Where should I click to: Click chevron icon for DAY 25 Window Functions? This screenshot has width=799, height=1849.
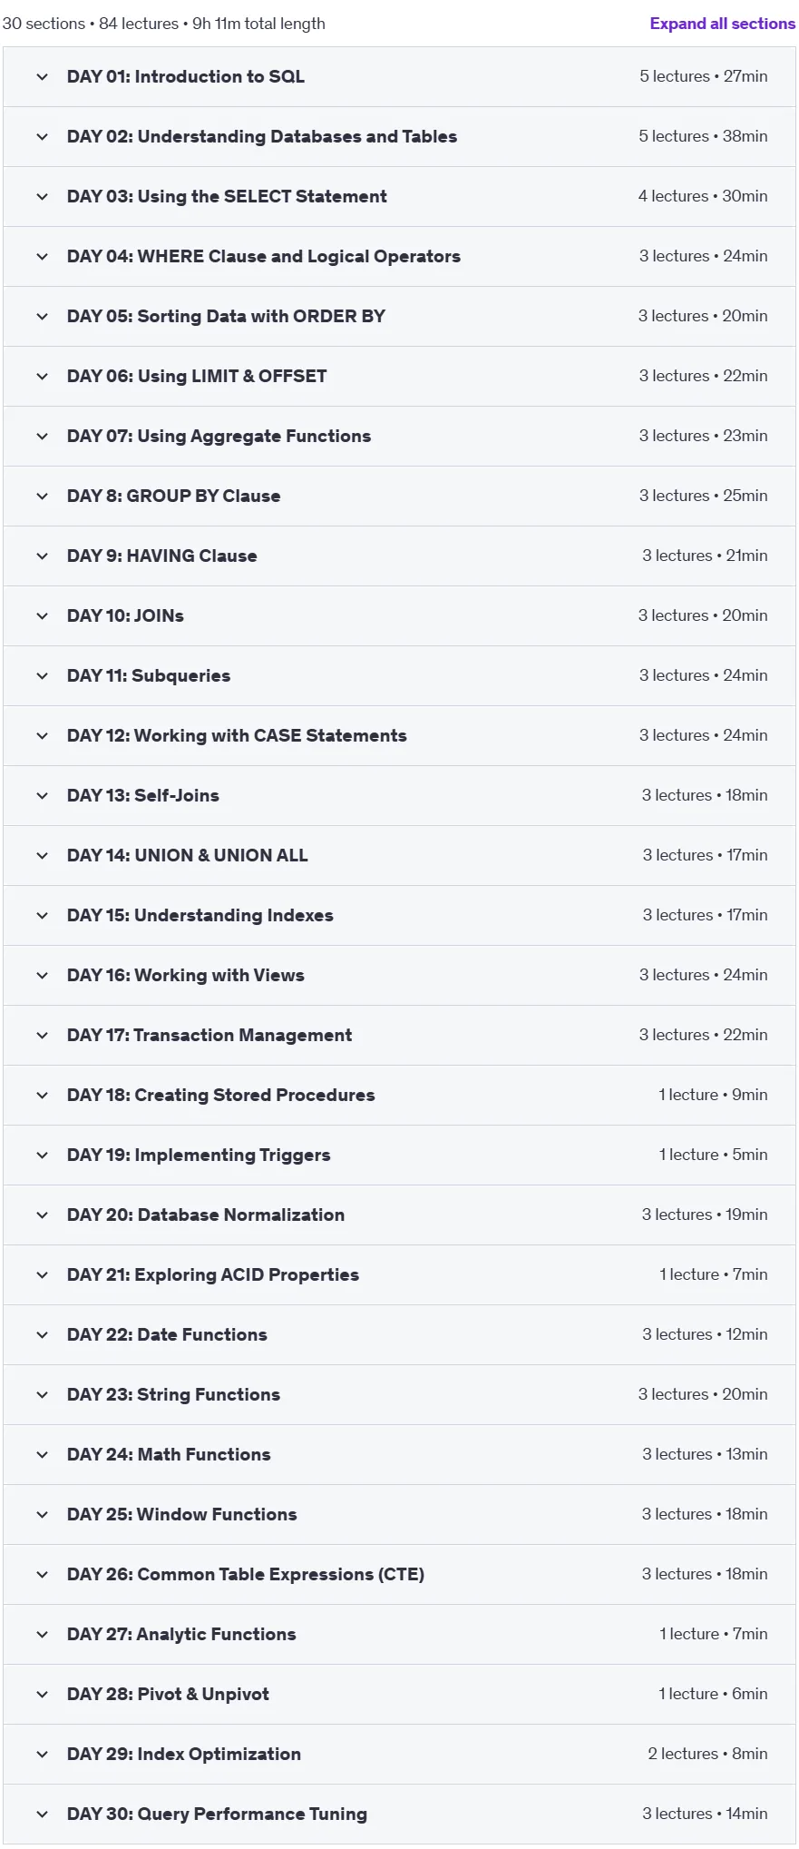coord(42,1515)
